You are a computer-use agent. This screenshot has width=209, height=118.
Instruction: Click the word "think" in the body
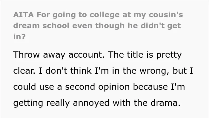pos(81,71)
